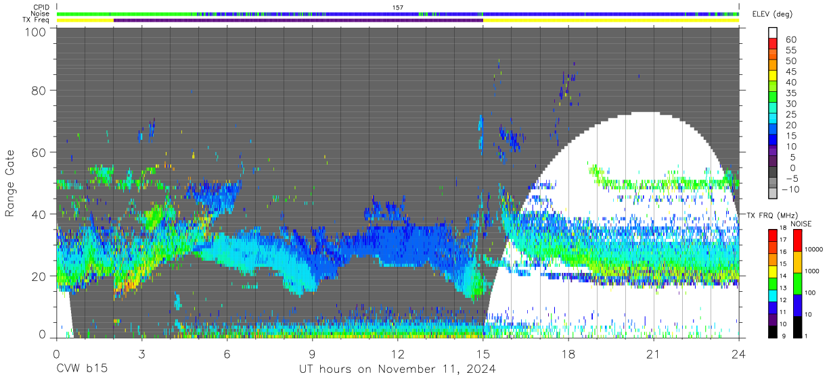Pick the blue 10–100 NOISE colorbar segment
The width and height of the screenshot is (831, 383).
tap(798, 305)
